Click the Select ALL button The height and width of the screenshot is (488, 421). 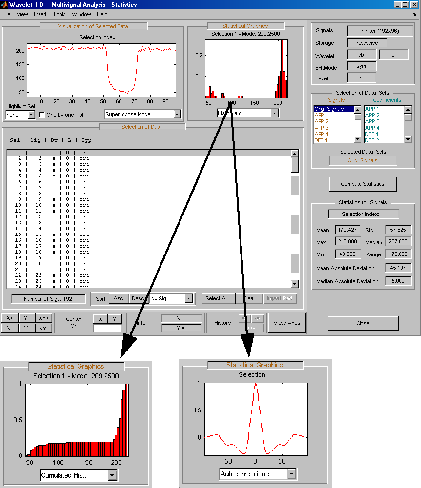coord(218,298)
